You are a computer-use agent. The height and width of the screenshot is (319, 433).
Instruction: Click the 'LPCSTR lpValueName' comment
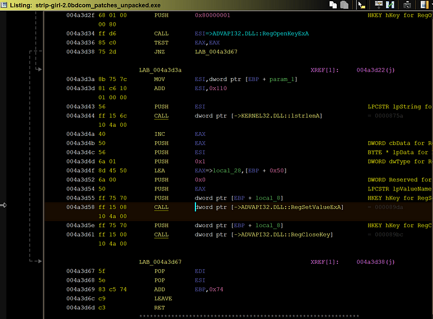400,189
